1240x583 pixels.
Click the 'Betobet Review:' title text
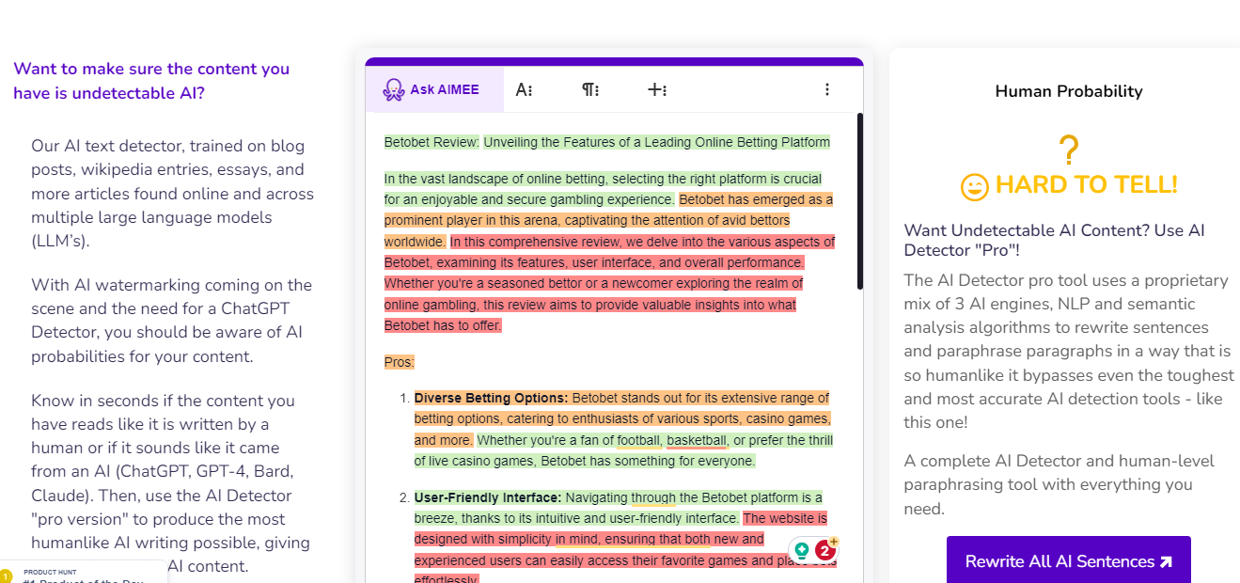pos(432,143)
